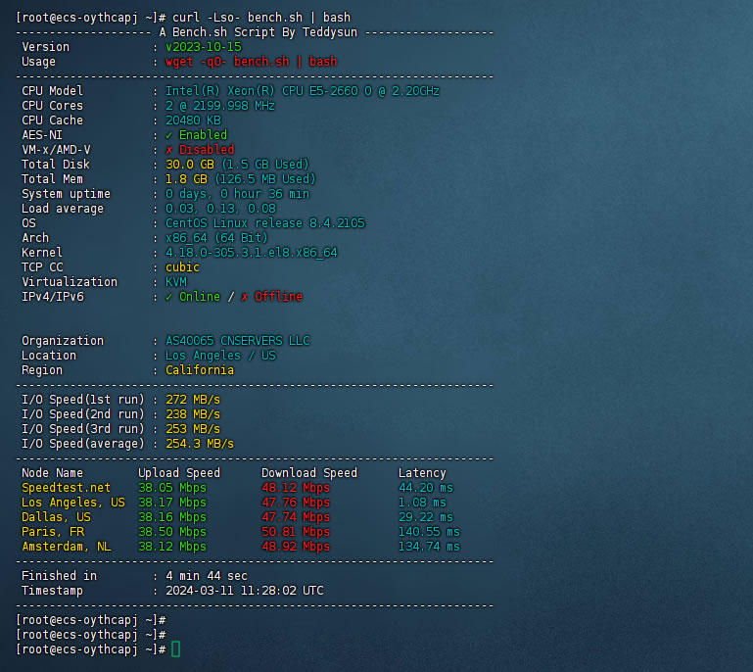The width and height of the screenshot is (753, 672).
Task: Click the green terminal cursor block
Action: (x=175, y=649)
